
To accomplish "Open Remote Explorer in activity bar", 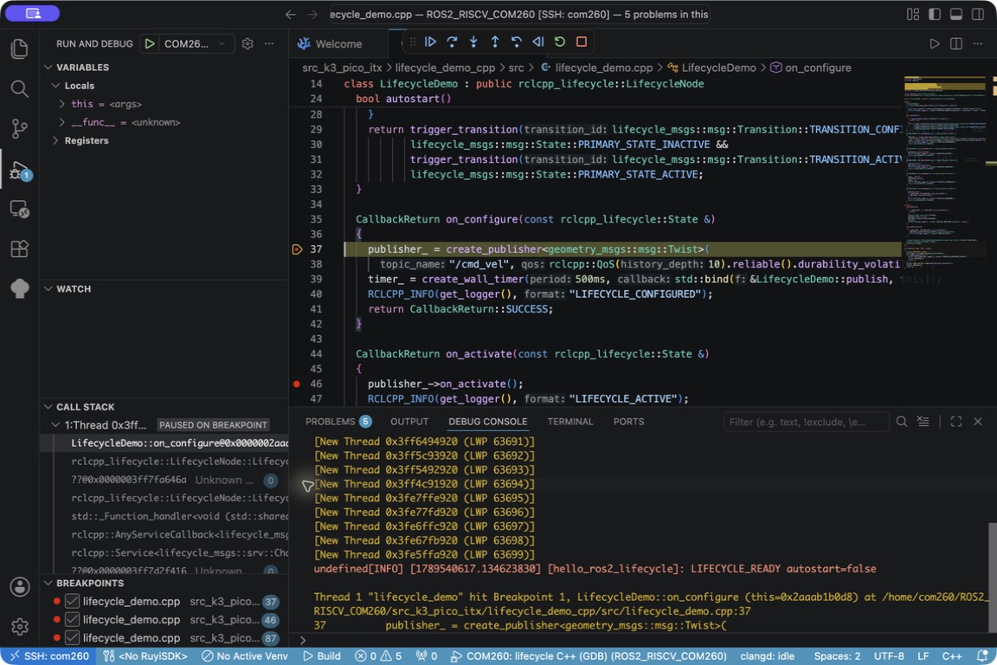I will pyautogui.click(x=20, y=209).
